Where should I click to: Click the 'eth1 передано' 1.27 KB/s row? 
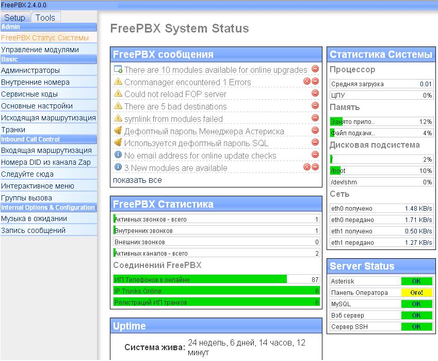382,242
